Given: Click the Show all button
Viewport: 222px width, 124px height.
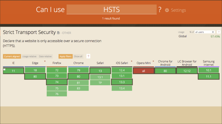Looking at the screenshot, I should pos(78,57).
